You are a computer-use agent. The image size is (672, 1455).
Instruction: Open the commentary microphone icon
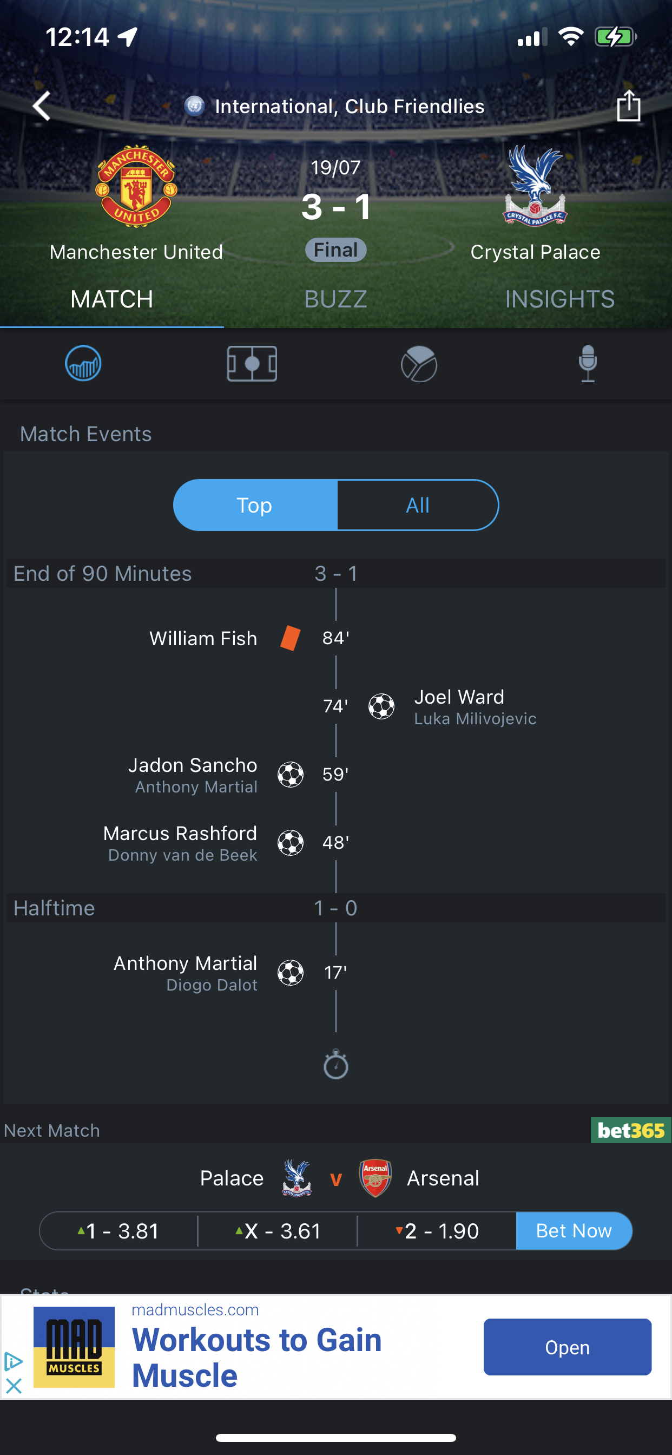click(588, 363)
